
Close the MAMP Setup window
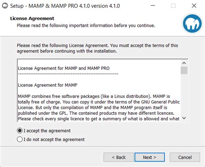coord(194,6)
